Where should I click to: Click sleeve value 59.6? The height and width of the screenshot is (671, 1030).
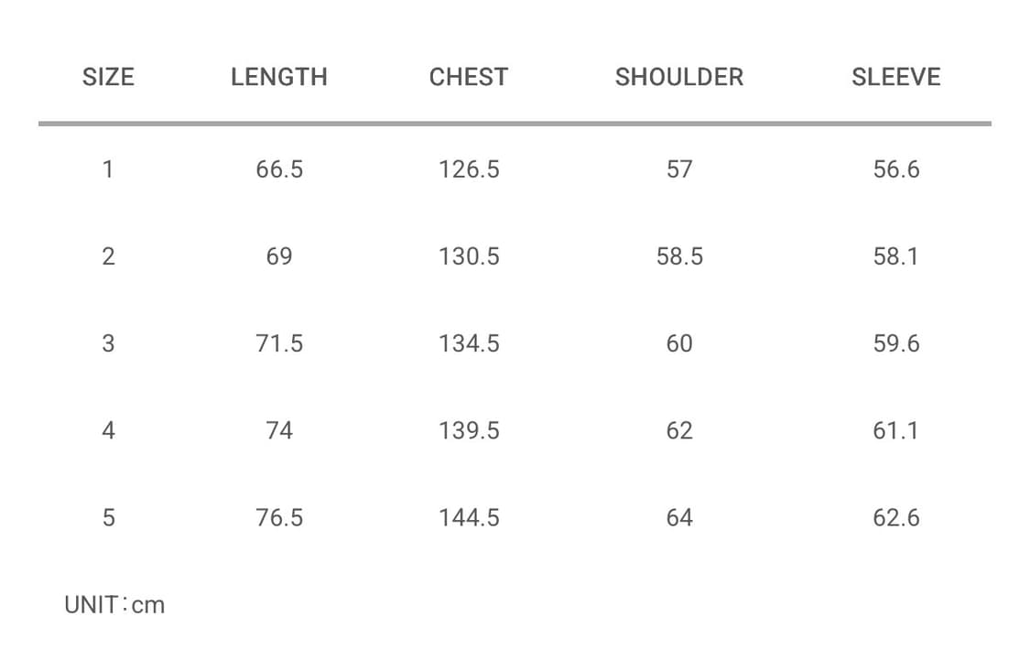tap(895, 343)
